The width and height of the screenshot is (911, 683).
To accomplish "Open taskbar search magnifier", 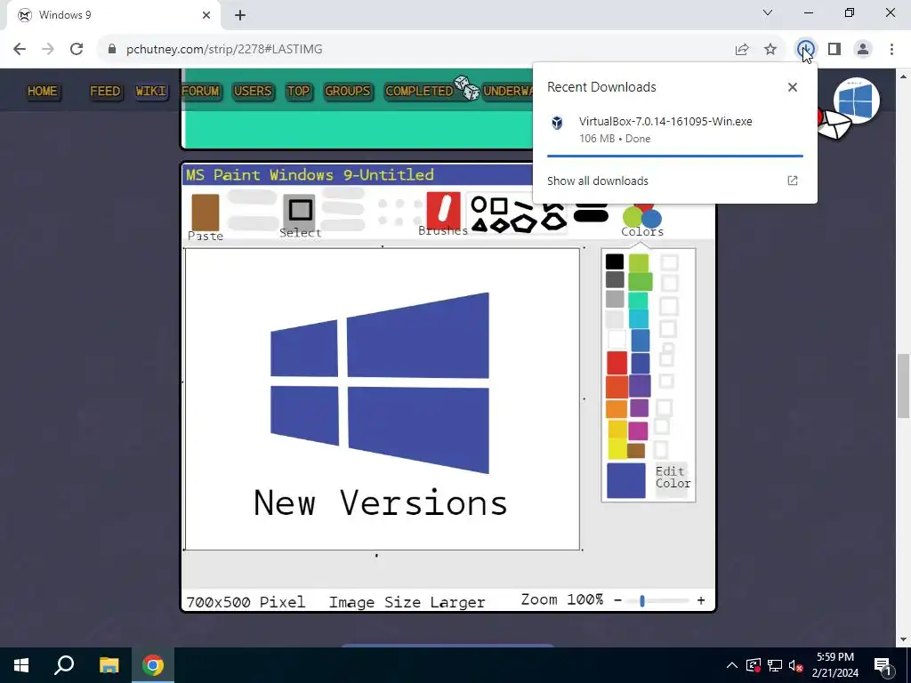I will coord(64,665).
